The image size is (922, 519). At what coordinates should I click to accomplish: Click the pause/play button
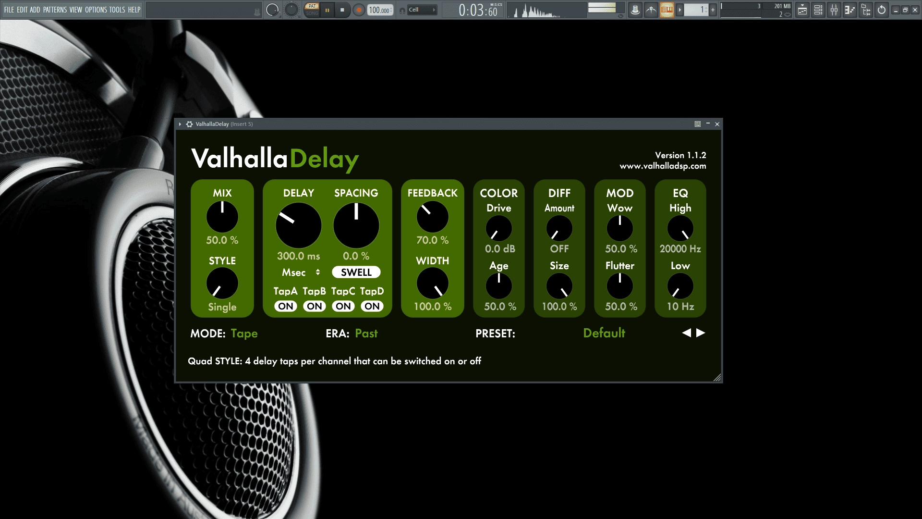[327, 10]
